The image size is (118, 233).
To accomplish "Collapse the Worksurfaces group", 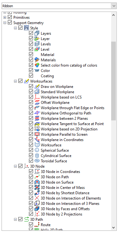I will (x=15, y=81).
